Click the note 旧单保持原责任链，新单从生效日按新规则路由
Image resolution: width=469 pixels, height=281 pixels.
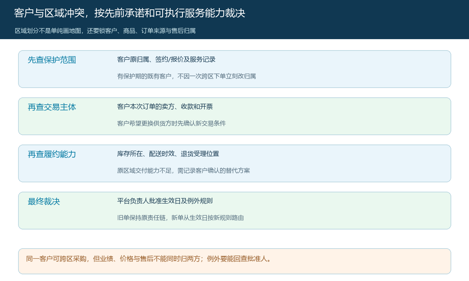(x=181, y=218)
